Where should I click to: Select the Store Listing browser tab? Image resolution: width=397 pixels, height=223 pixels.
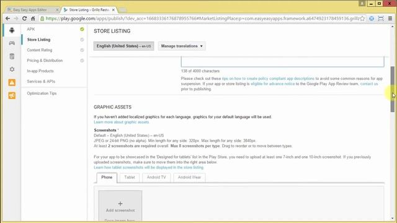pos(89,10)
